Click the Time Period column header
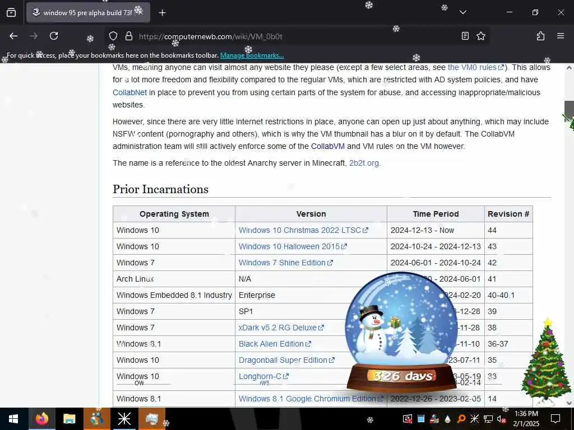 pos(436,214)
